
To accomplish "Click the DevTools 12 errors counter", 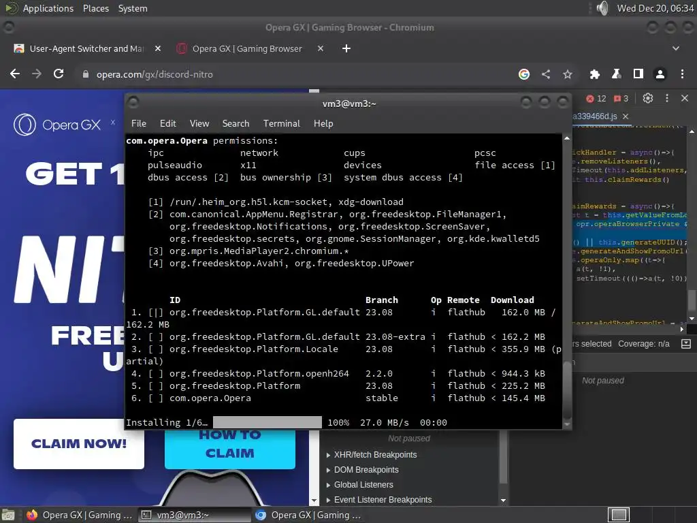I will (596, 99).
